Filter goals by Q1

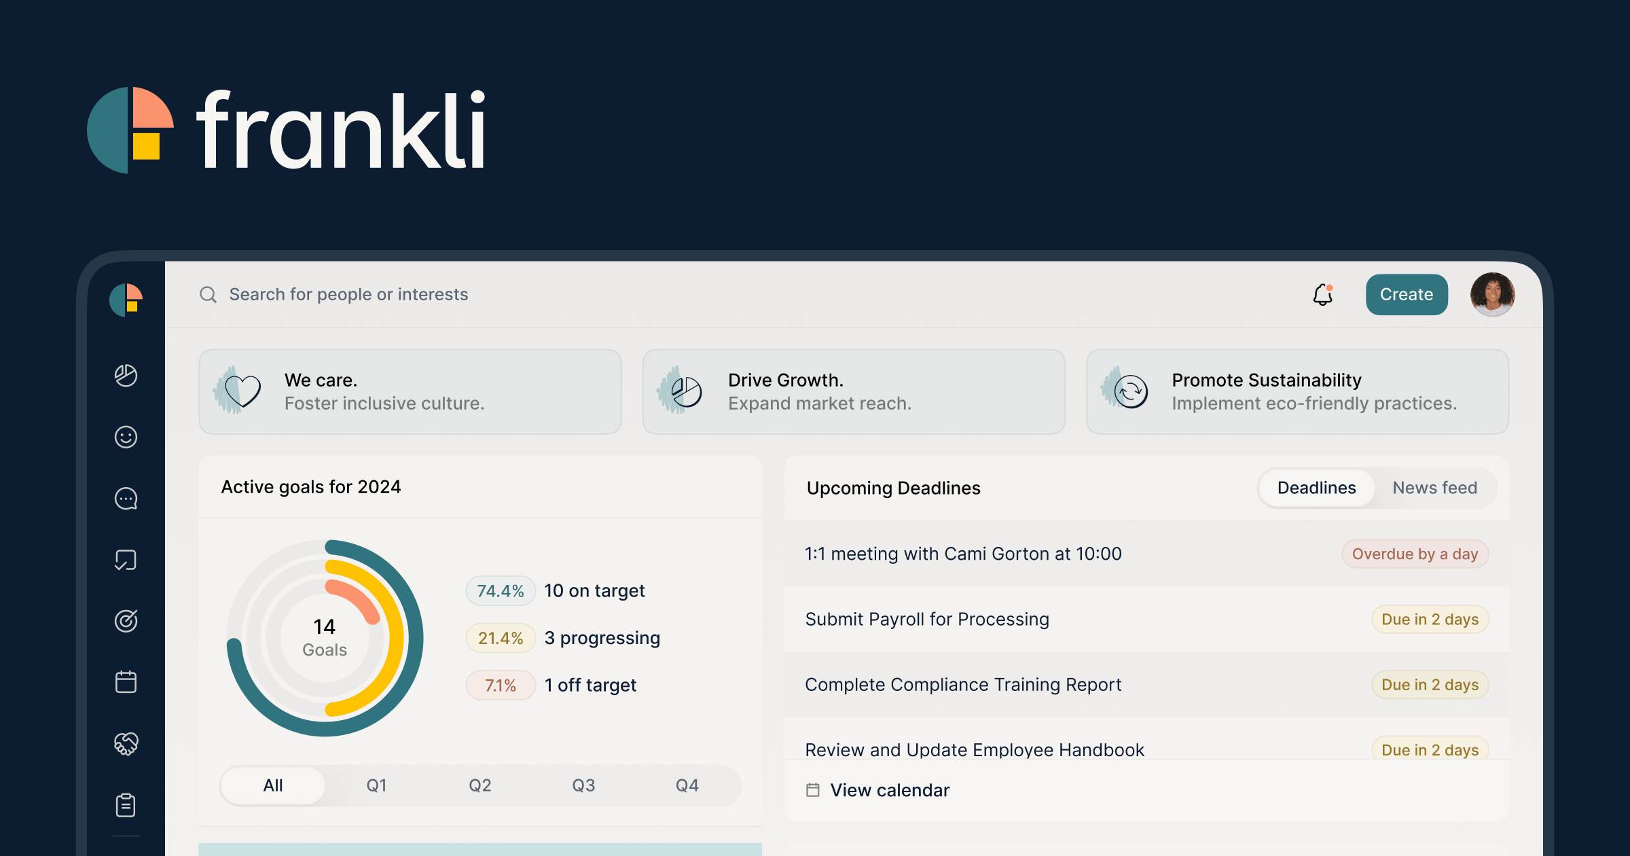(376, 785)
